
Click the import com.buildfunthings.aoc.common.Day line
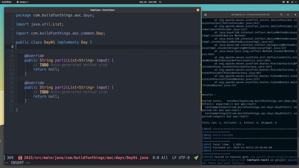point(60,33)
